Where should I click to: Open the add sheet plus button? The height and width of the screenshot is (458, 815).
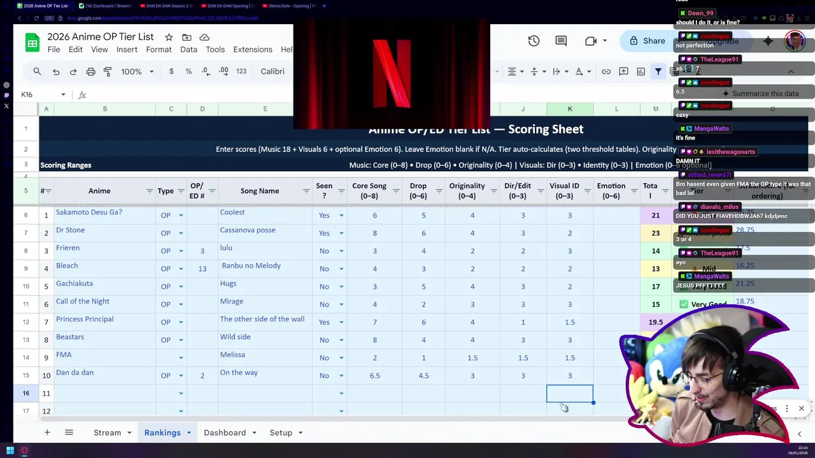coord(47,433)
